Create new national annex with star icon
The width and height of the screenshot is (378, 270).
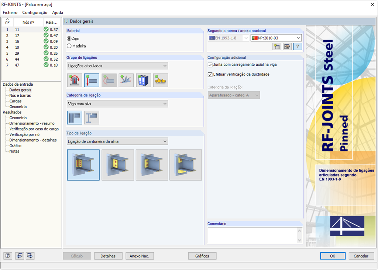[277, 47]
